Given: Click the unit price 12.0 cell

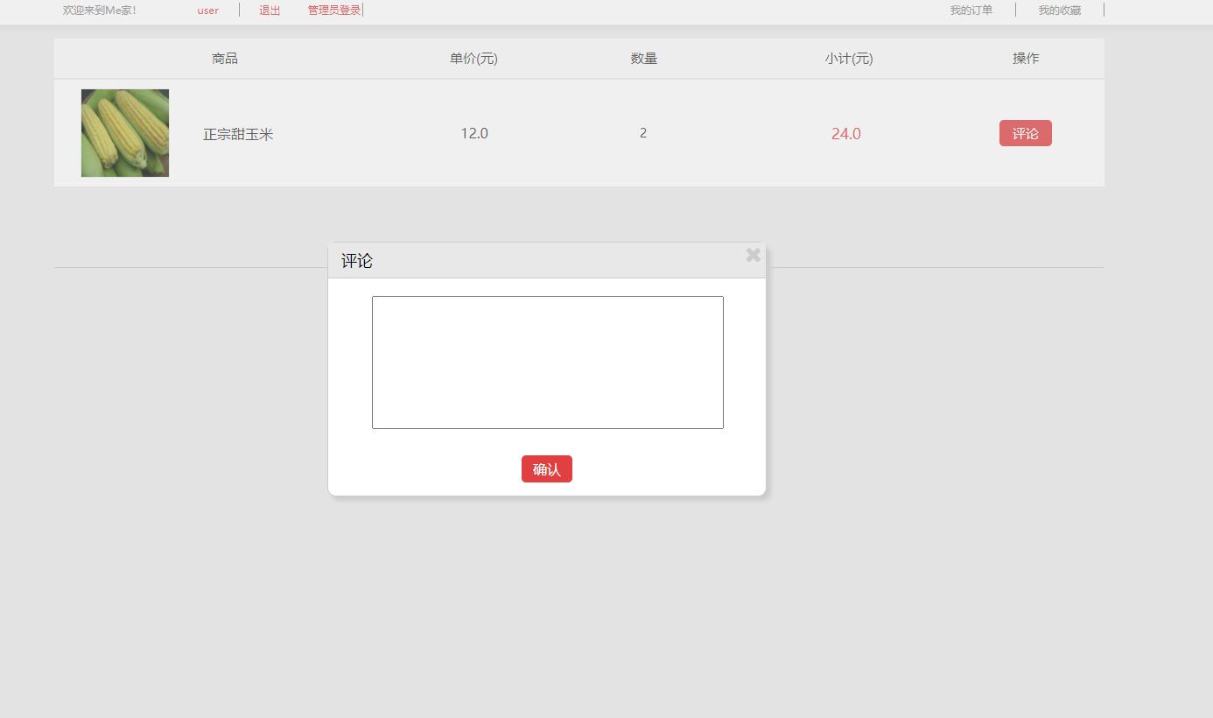Looking at the screenshot, I should coord(473,133).
